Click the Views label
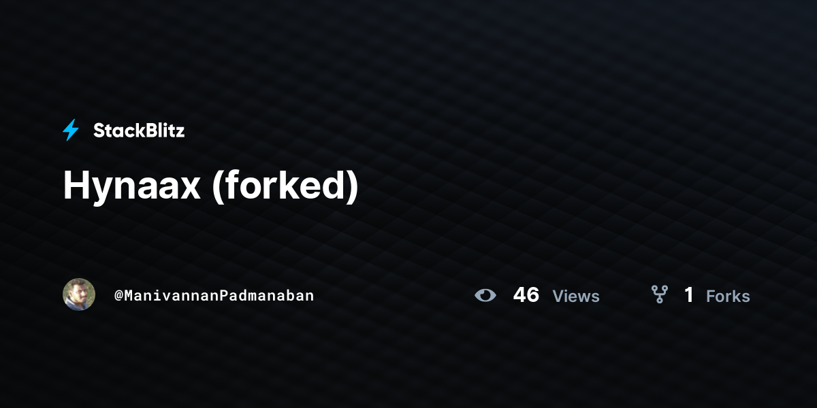 pyautogui.click(x=576, y=296)
